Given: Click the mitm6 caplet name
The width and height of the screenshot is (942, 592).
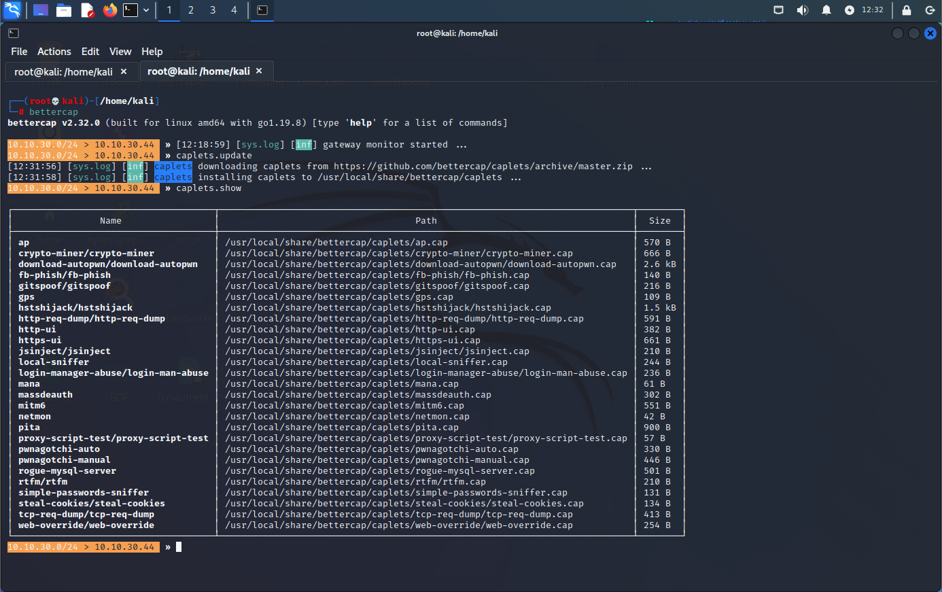Looking at the screenshot, I should [x=32, y=406].
